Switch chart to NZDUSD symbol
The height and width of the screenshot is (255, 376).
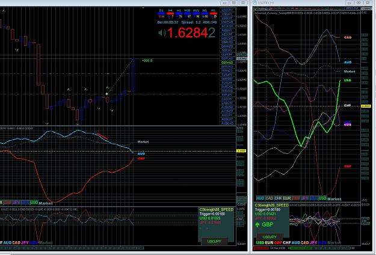click(x=227, y=26)
